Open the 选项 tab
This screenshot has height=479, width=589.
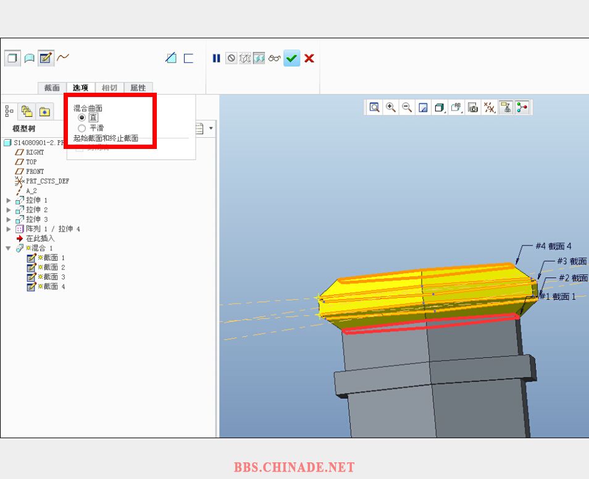pyautogui.click(x=80, y=88)
